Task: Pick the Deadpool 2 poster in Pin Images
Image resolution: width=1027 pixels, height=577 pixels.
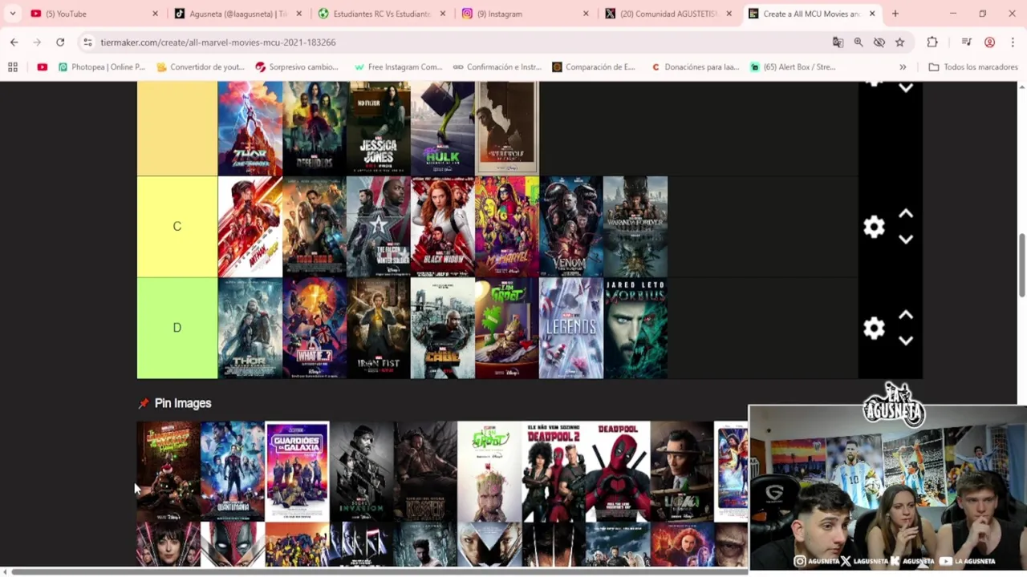Action: [554, 471]
